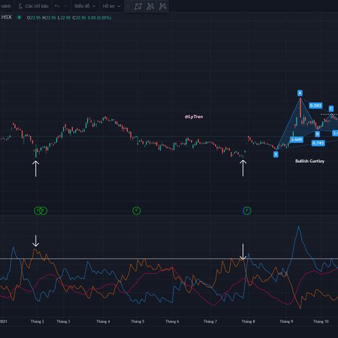The image size is (338, 338).
Task: Select the first harmonic pattern drawing tool
Action: point(138,7)
